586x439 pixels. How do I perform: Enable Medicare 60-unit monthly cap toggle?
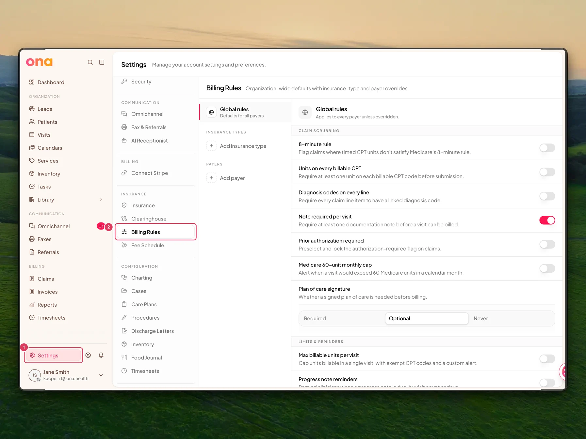[x=547, y=268]
